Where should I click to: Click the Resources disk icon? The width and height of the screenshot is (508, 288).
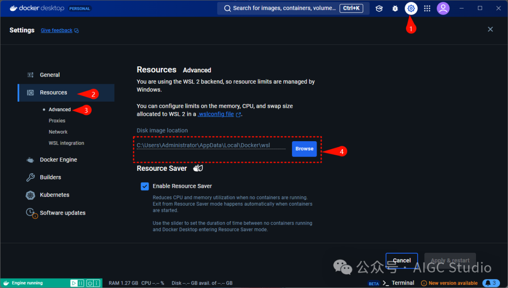pos(31,93)
